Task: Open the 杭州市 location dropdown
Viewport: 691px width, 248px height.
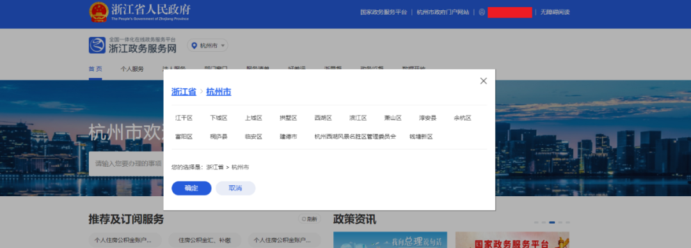Action: [x=207, y=45]
